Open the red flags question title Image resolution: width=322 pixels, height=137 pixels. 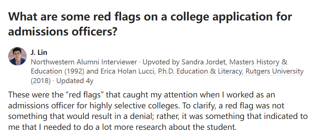[150, 24]
